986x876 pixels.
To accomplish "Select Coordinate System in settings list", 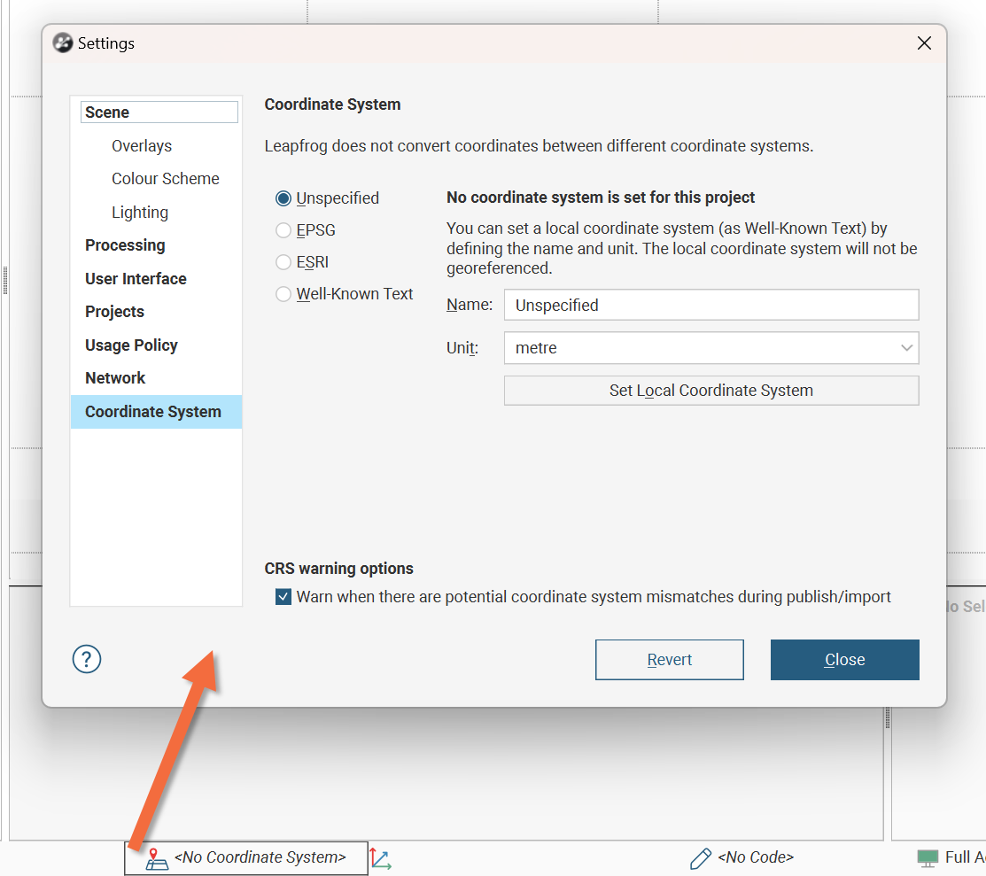I will pyautogui.click(x=156, y=412).
